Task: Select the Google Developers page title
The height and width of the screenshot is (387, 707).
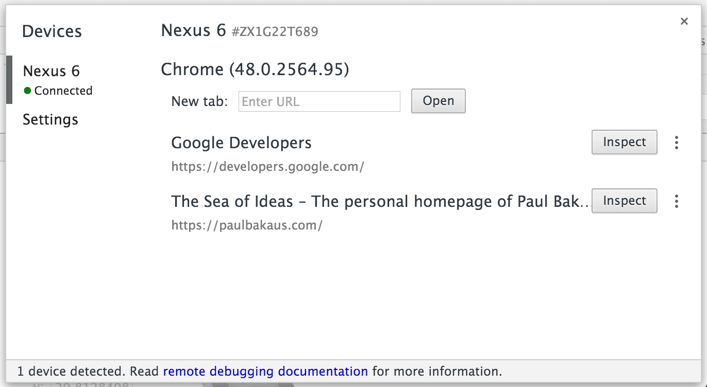Action: point(241,143)
